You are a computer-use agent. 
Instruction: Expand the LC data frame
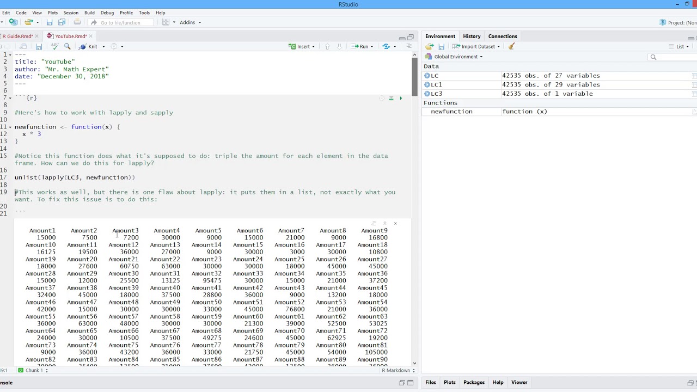point(427,76)
